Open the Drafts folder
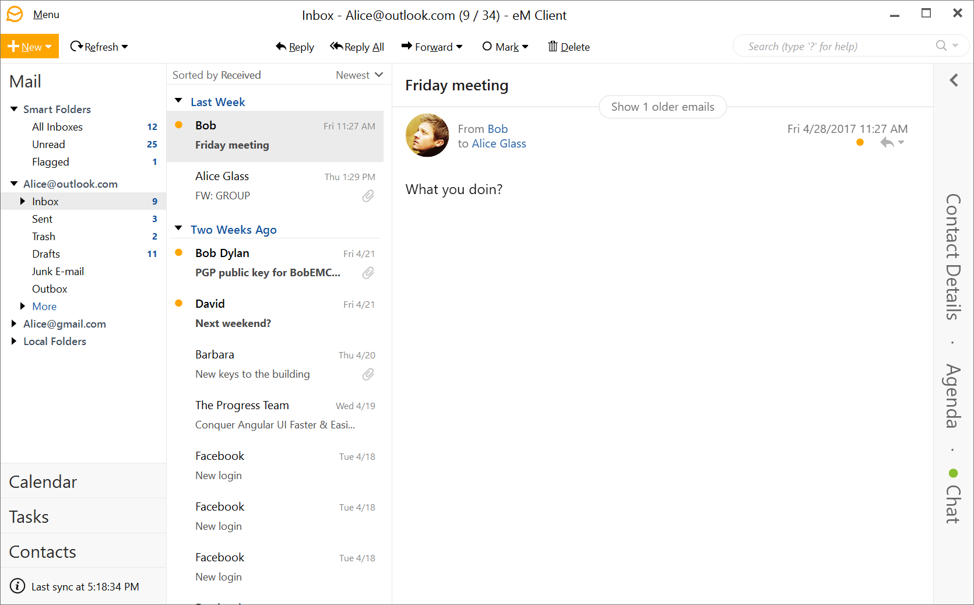Image resolution: width=974 pixels, height=605 pixels. (83, 254)
